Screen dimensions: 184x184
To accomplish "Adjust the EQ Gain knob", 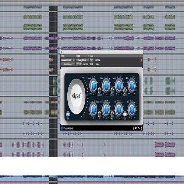I will pos(93,109).
